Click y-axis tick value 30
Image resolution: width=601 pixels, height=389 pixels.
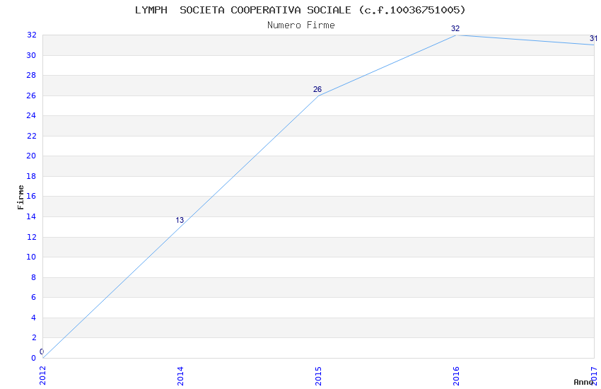coord(31,55)
